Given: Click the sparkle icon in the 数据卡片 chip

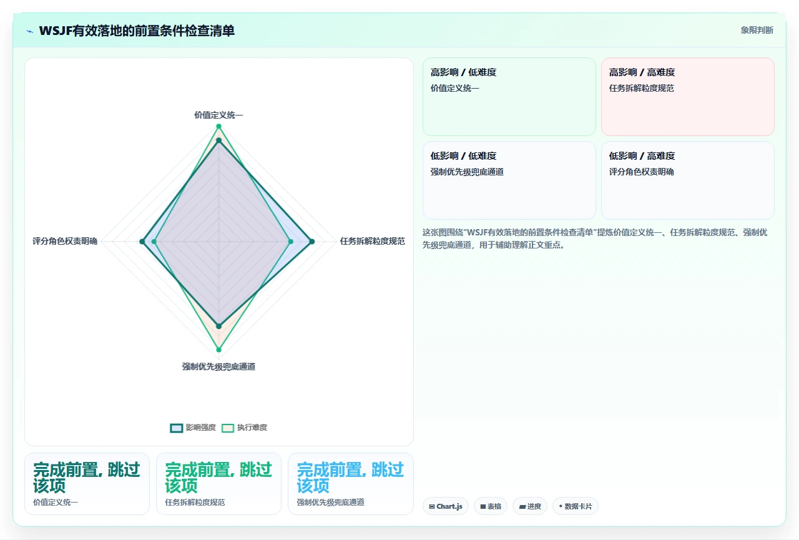Looking at the screenshot, I should click(561, 506).
